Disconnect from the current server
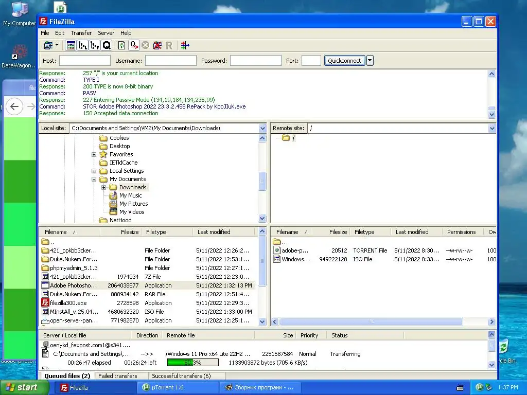This screenshot has height=395, width=527. point(157,45)
